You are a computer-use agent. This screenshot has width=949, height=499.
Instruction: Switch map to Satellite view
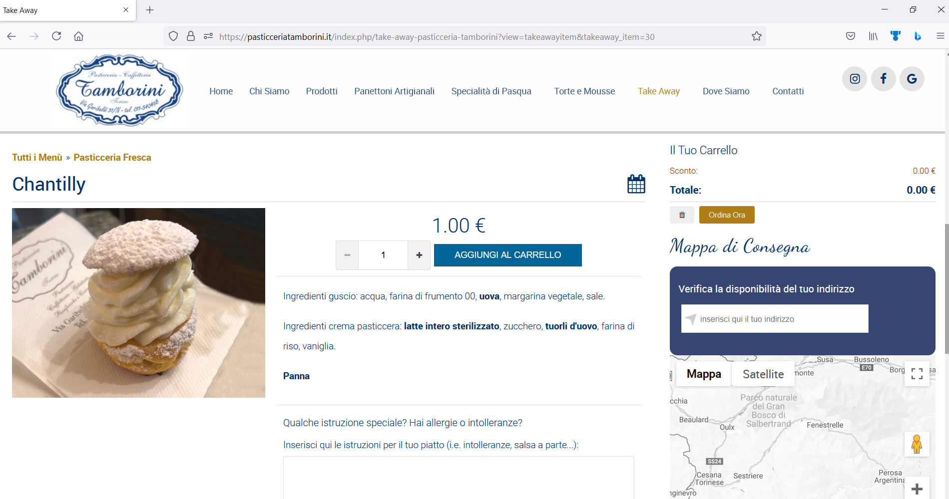tap(763, 374)
